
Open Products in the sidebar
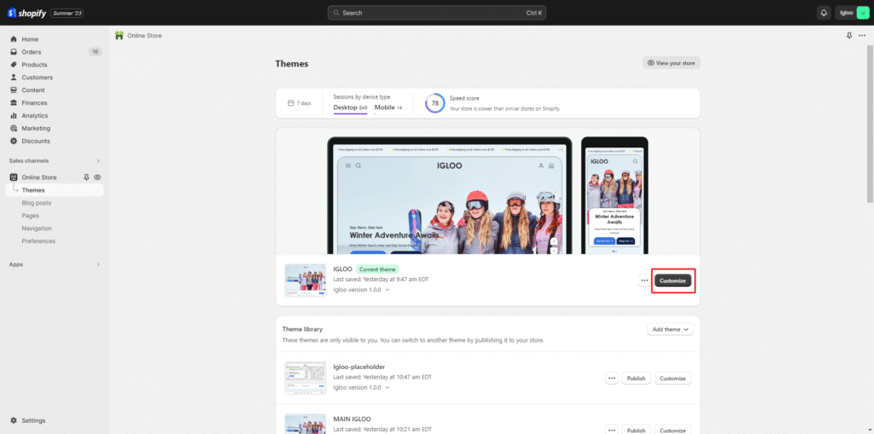34,65
